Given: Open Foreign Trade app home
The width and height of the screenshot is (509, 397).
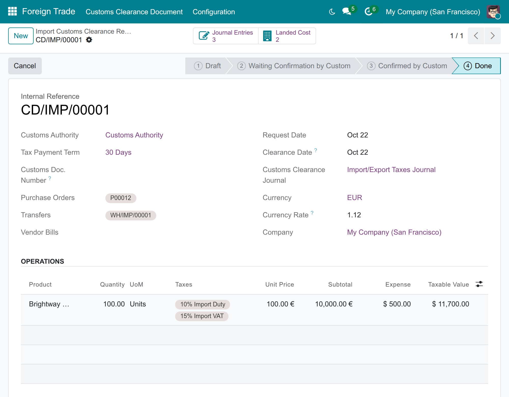Looking at the screenshot, I should [x=49, y=11].
